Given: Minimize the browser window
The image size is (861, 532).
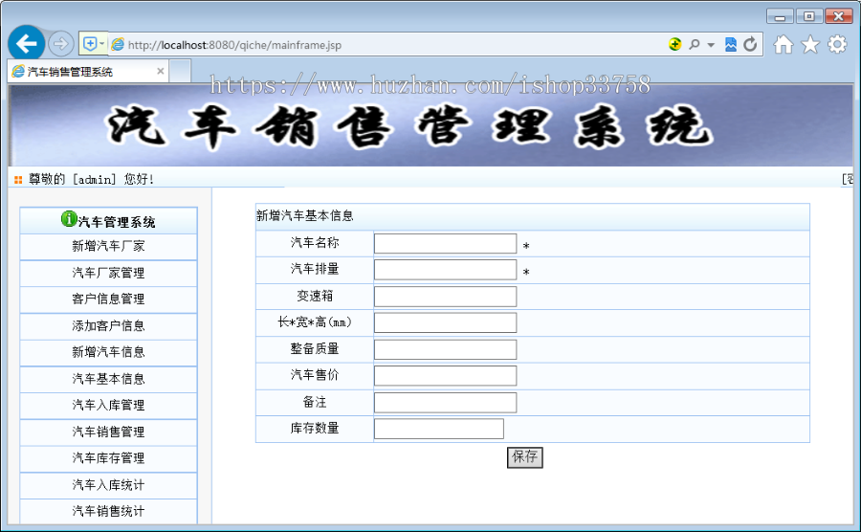Looking at the screenshot, I should pyautogui.click(x=780, y=16).
